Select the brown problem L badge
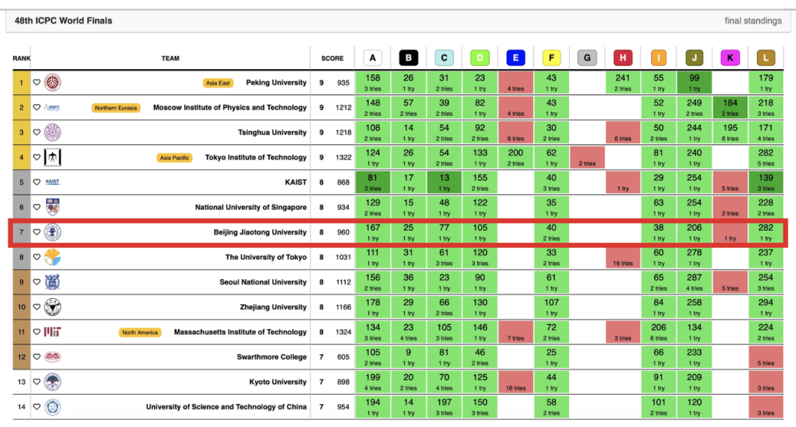This screenshot has width=796, height=427. pos(766,58)
